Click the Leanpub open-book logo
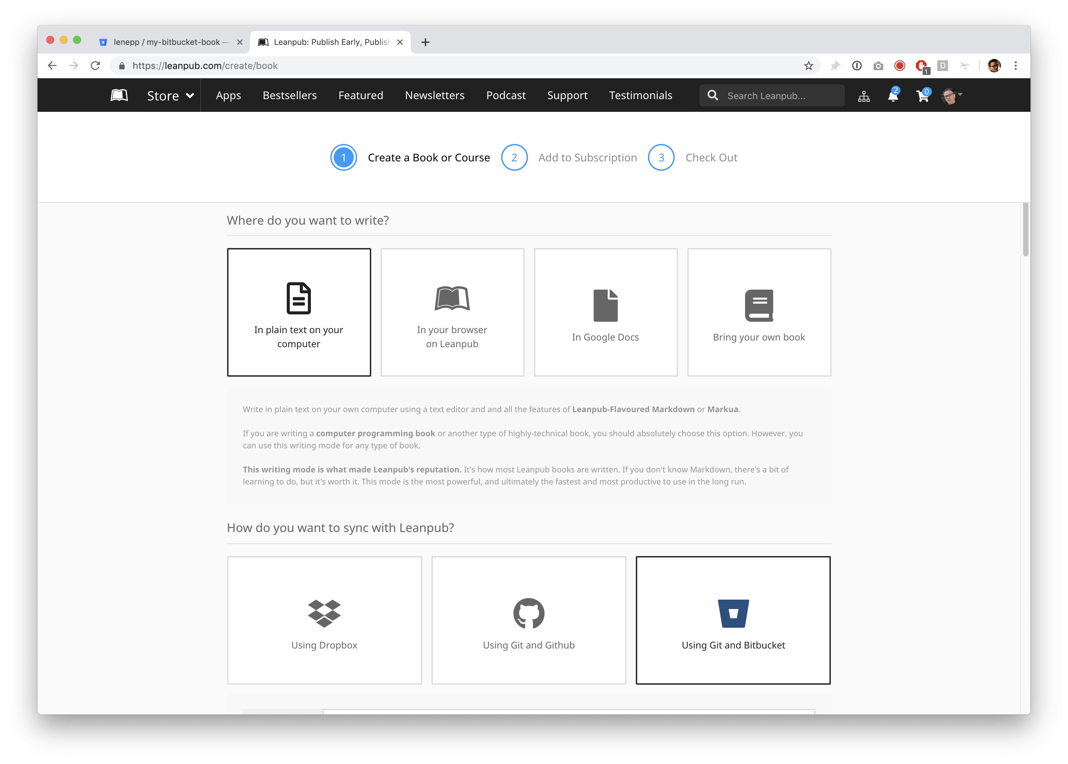The height and width of the screenshot is (764, 1068). [x=119, y=95]
